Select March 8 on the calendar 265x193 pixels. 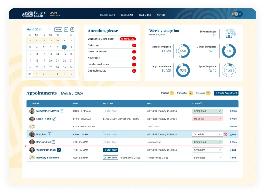pyautogui.click(x=64, y=47)
